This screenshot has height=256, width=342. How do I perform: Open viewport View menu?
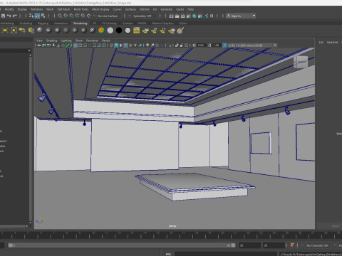pyautogui.click(x=39, y=41)
